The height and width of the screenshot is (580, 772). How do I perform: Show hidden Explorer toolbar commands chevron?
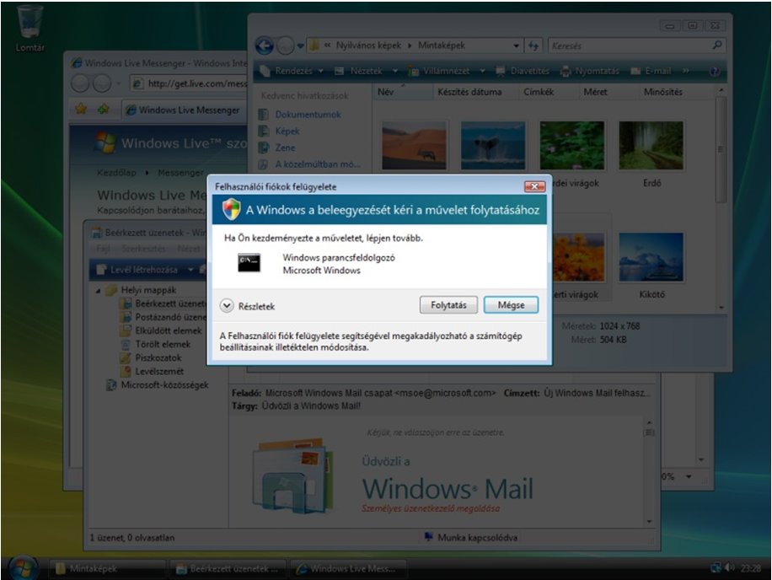click(x=686, y=71)
